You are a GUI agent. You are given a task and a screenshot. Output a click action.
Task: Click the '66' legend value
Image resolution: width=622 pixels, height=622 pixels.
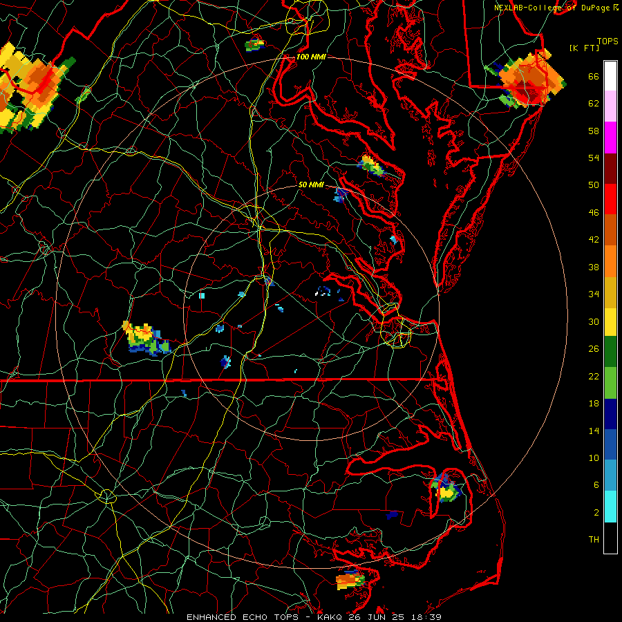[594, 77]
